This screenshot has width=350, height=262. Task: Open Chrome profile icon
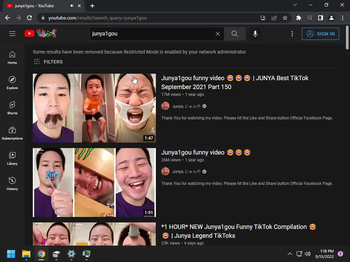[x=332, y=18]
